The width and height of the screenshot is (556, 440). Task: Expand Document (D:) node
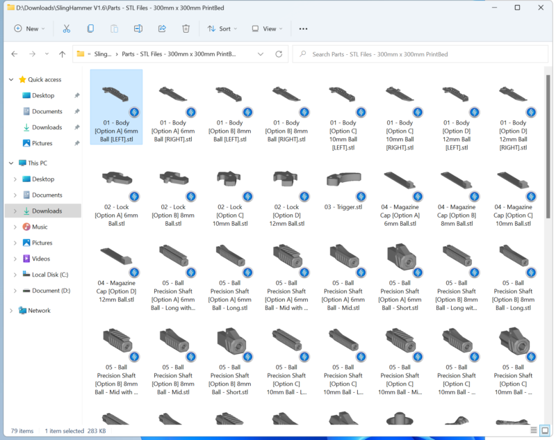coord(15,291)
